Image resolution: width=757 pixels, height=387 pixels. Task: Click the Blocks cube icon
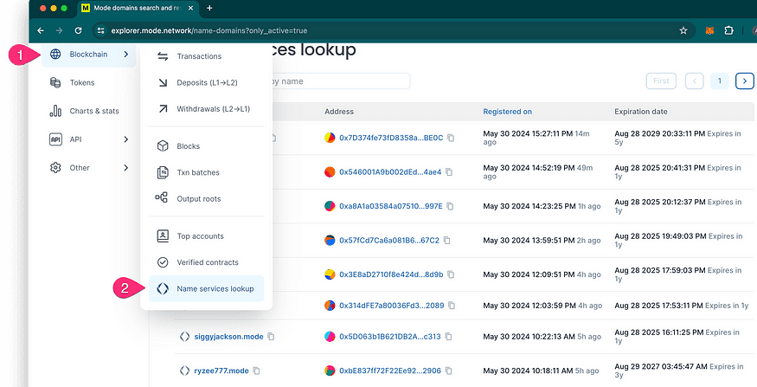163,146
